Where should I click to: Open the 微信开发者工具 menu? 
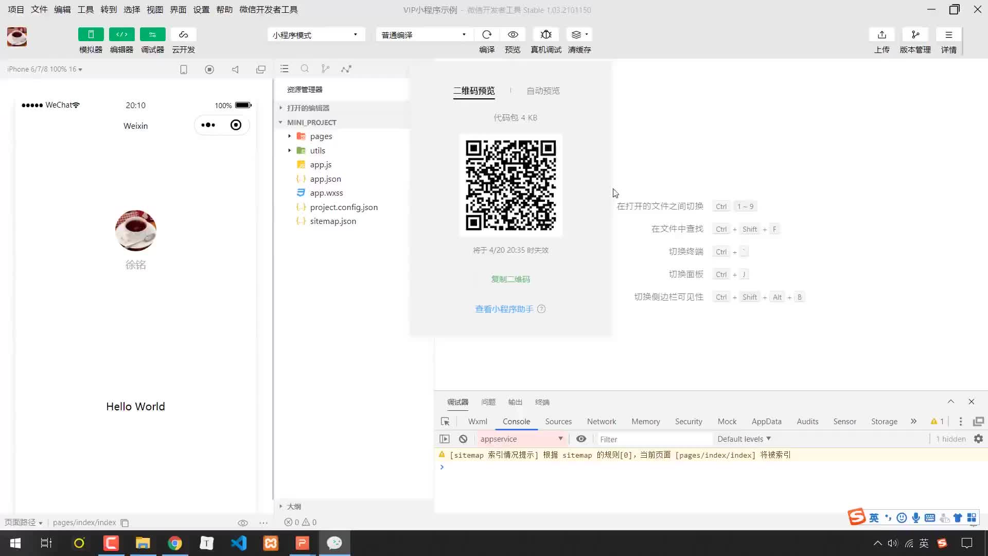269,10
